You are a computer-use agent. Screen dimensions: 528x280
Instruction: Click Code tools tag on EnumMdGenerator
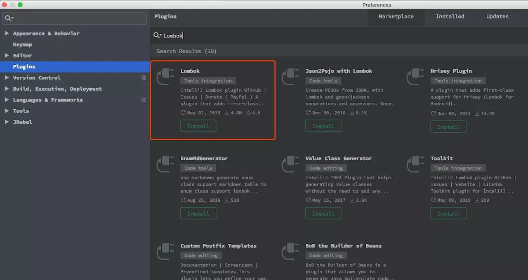pyautogui.click(x=198, y=168)
